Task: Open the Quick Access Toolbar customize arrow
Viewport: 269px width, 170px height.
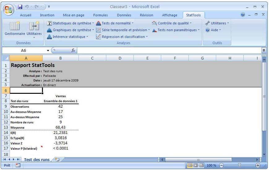Action: coord(49,7)
